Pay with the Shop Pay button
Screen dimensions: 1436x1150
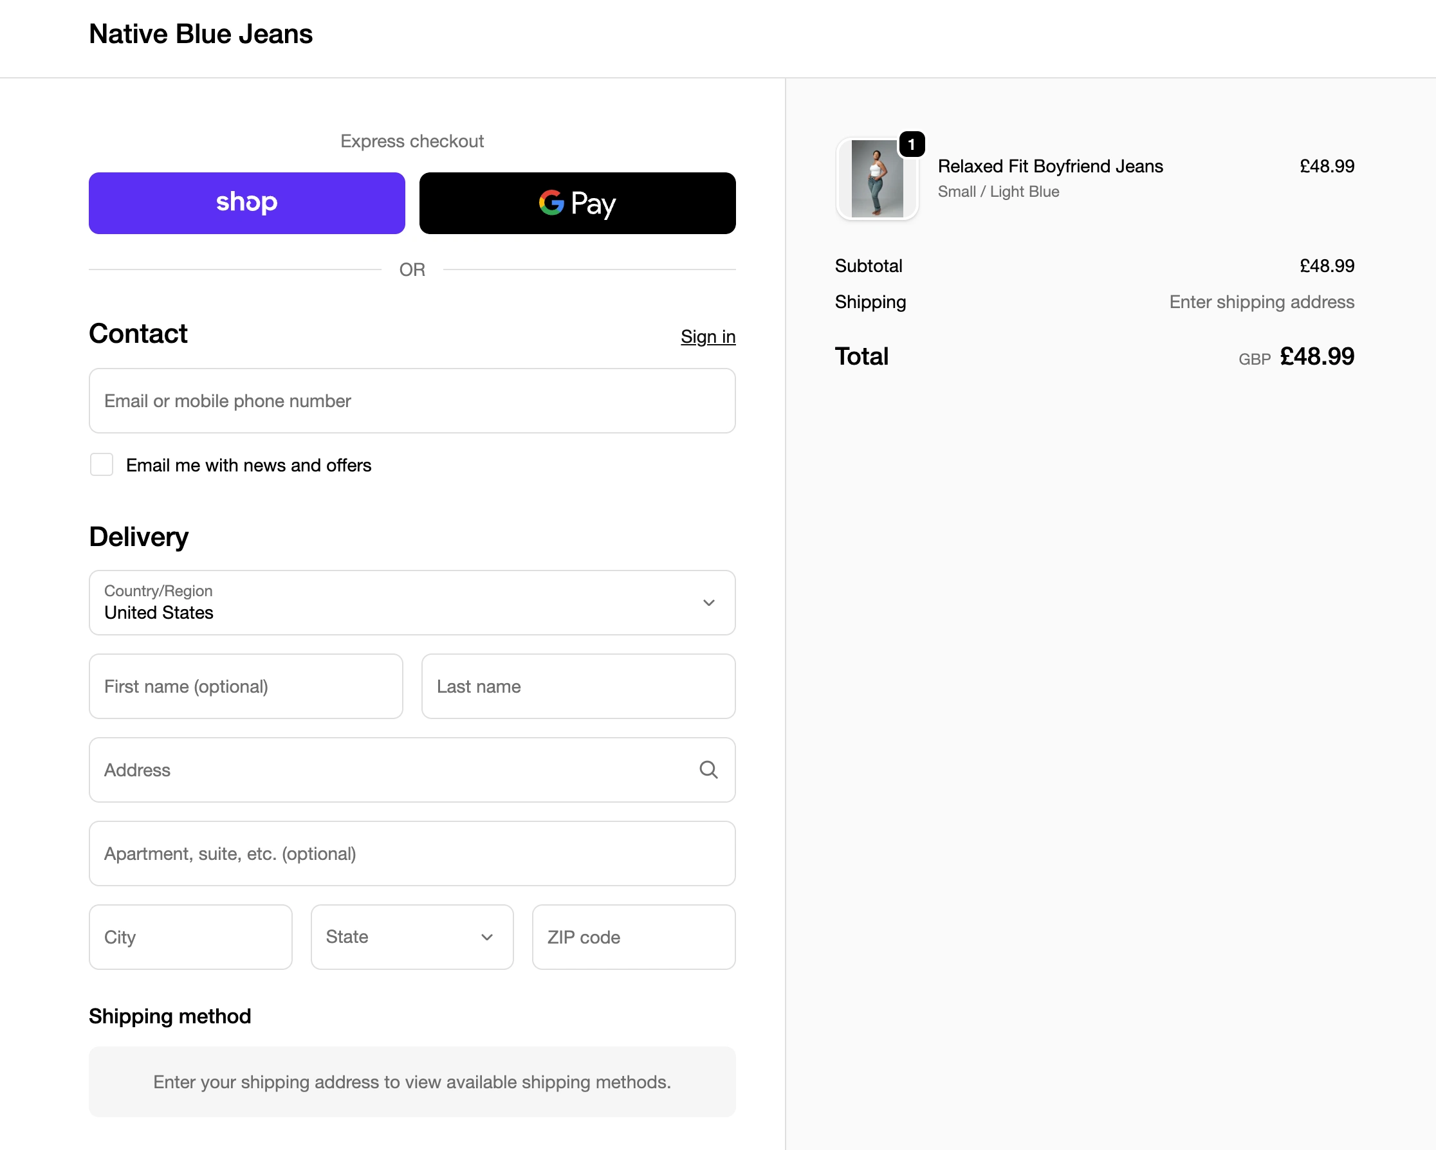click(x=246, y=203)
